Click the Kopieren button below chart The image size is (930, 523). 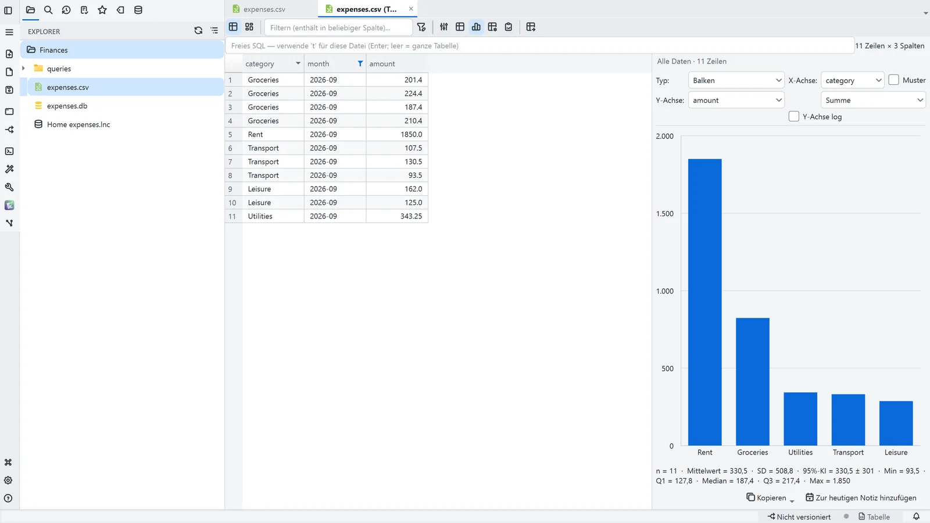coord(767,497)
